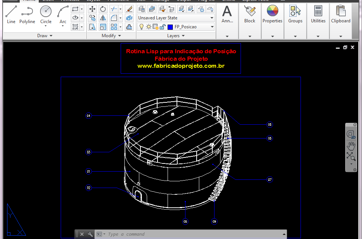This screenshot has height=239, width=362.
Task: Open the Properties panel button
Action: click(x=272, y=15)
